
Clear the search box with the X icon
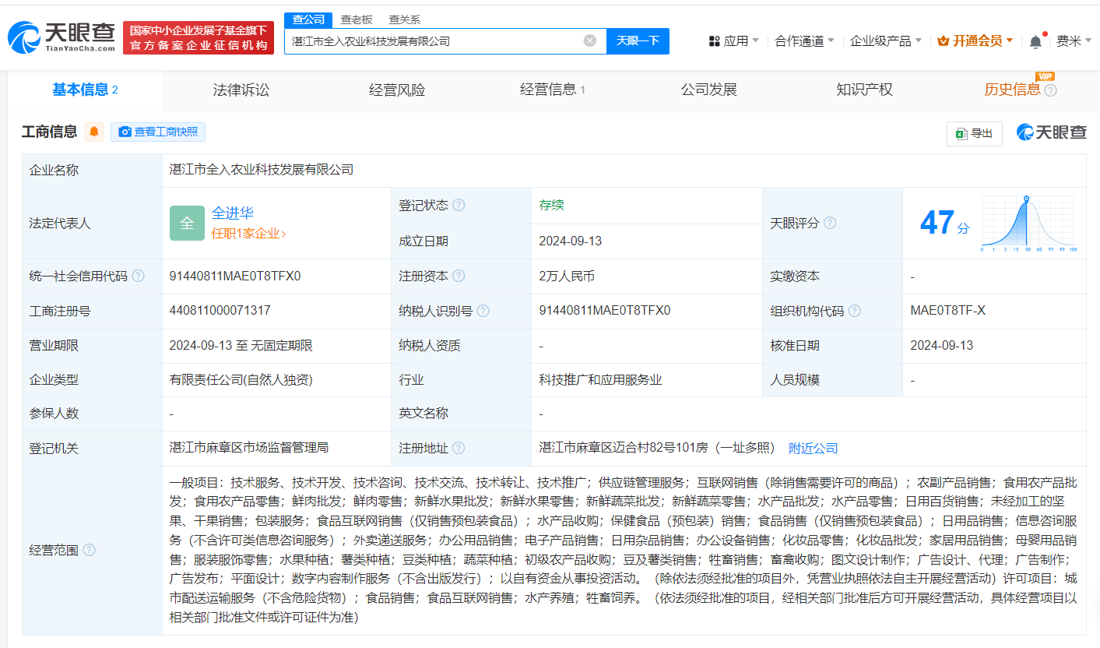click(589, 40)
